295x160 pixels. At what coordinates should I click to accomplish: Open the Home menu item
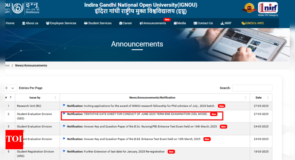click(10, 23)
